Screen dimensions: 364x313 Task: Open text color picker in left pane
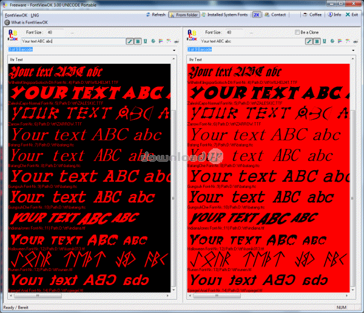tap(161, 41)
